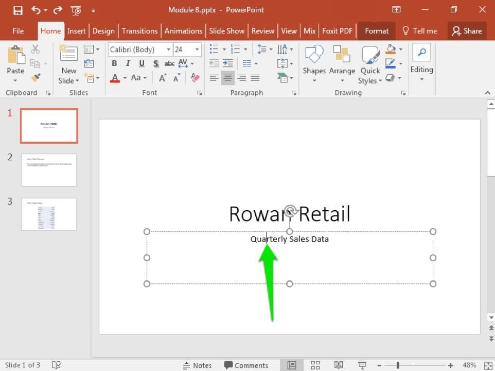Open Customize Quick Access Toolbar dropdown
The width and height of the screenshot is (495, 371).
pos(94,10)
